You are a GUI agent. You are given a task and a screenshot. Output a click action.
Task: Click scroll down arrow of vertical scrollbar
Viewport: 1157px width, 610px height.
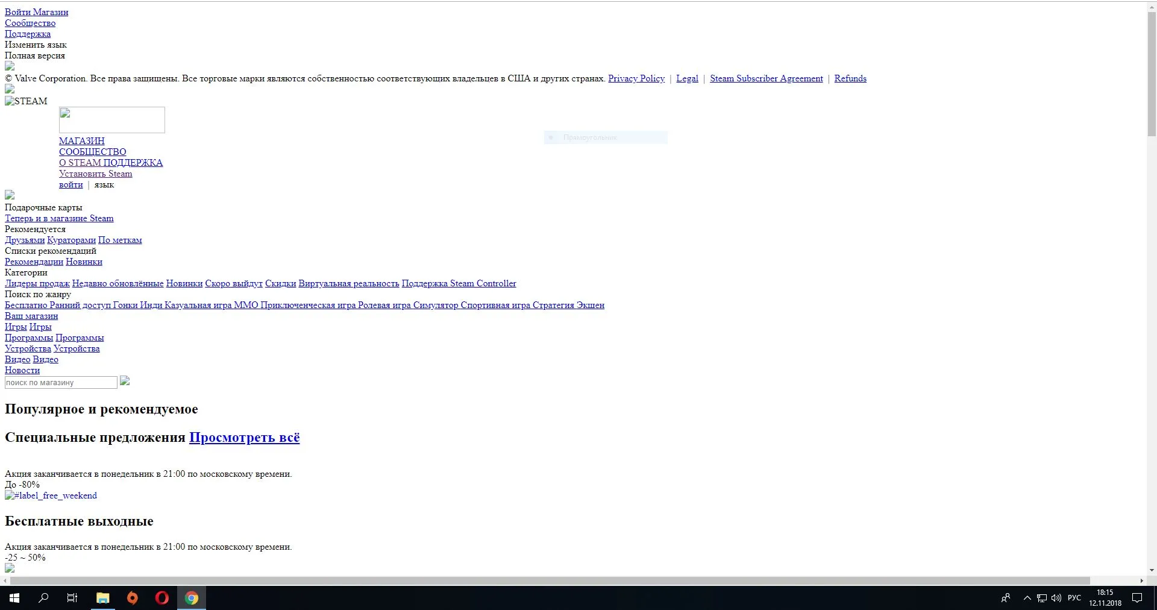[1152, 571]
